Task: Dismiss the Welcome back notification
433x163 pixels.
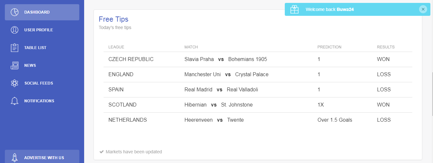Action: click(423, 9)
